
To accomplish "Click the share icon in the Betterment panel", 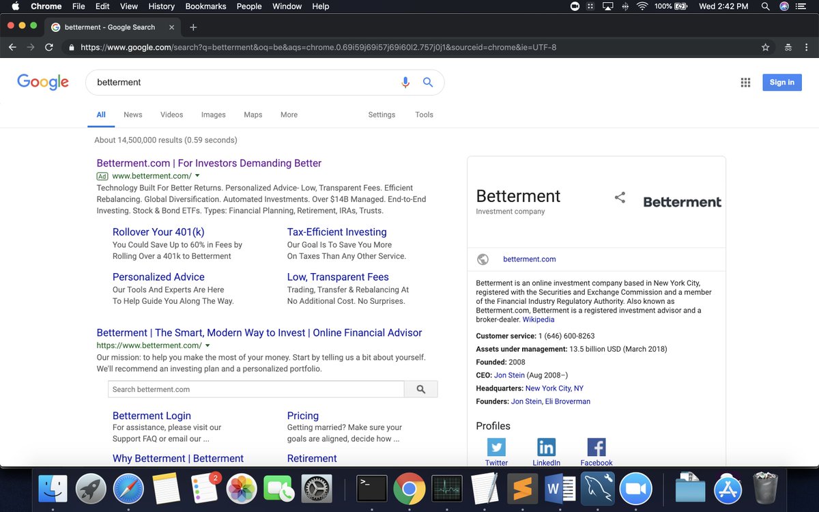I will coord(620,198).
